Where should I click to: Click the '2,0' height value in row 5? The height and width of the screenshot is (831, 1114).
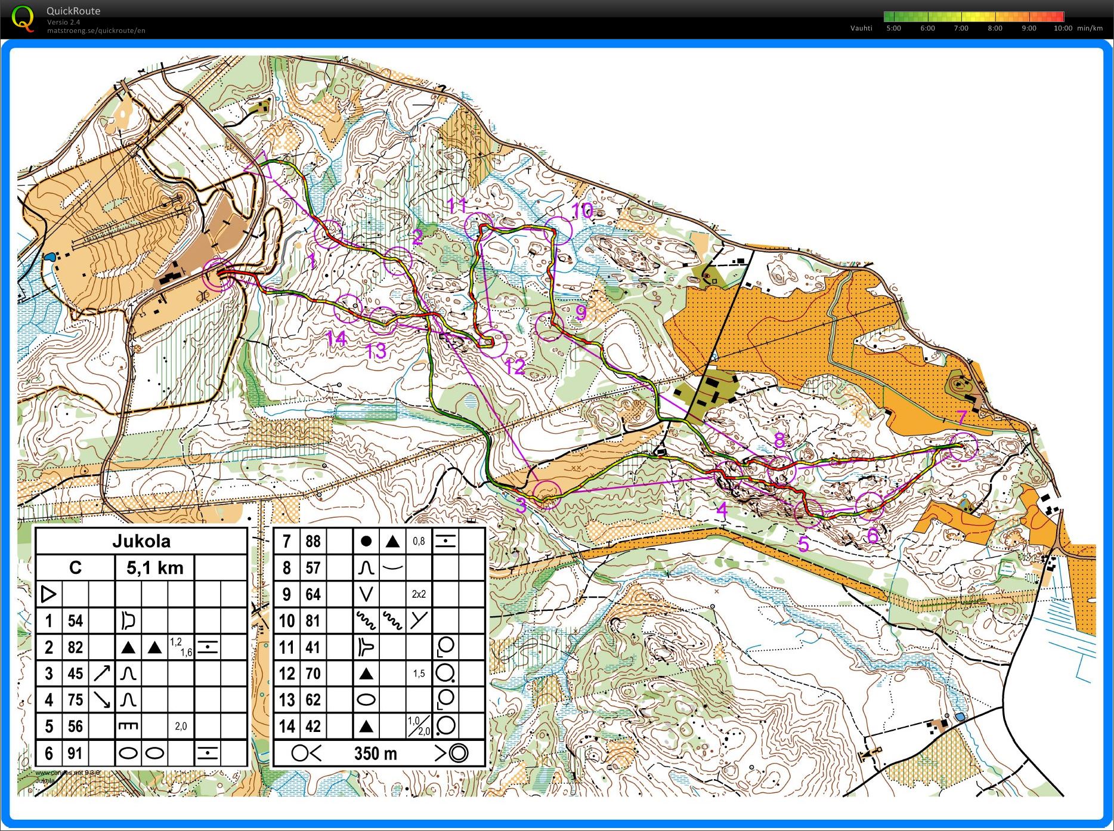pyautogui.click(x=181, y=726)
